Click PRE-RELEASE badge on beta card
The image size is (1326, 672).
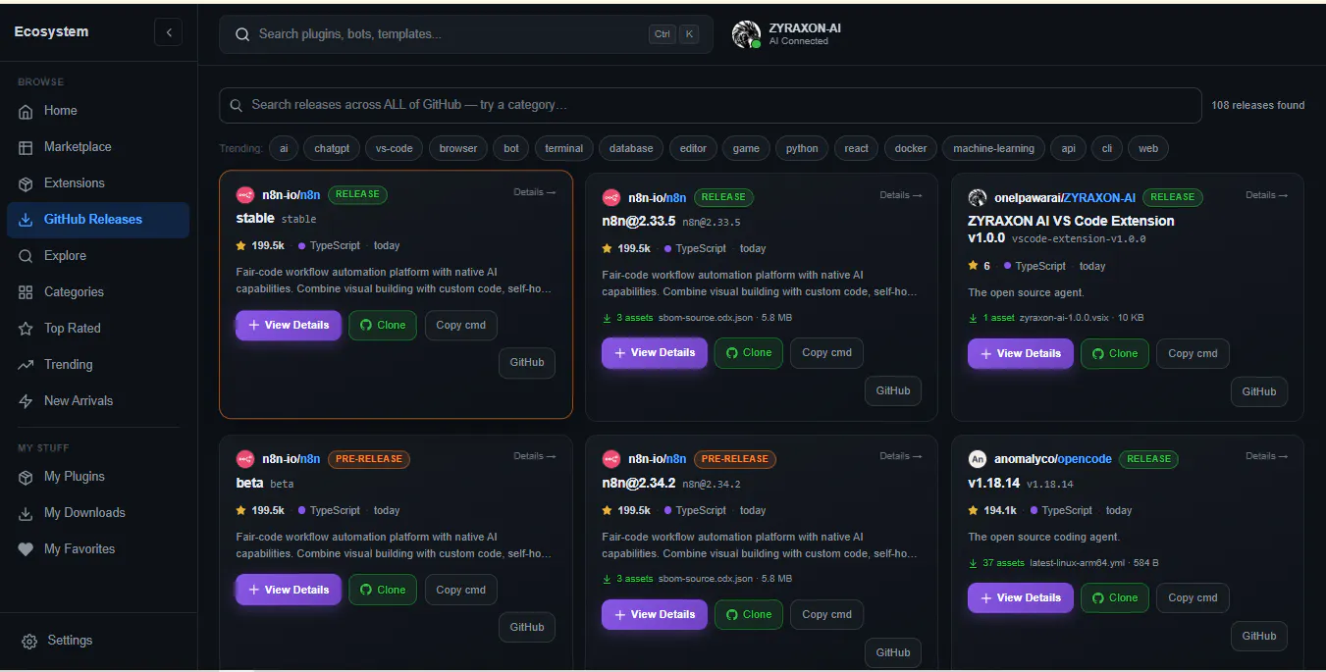(x=369, y=458)
